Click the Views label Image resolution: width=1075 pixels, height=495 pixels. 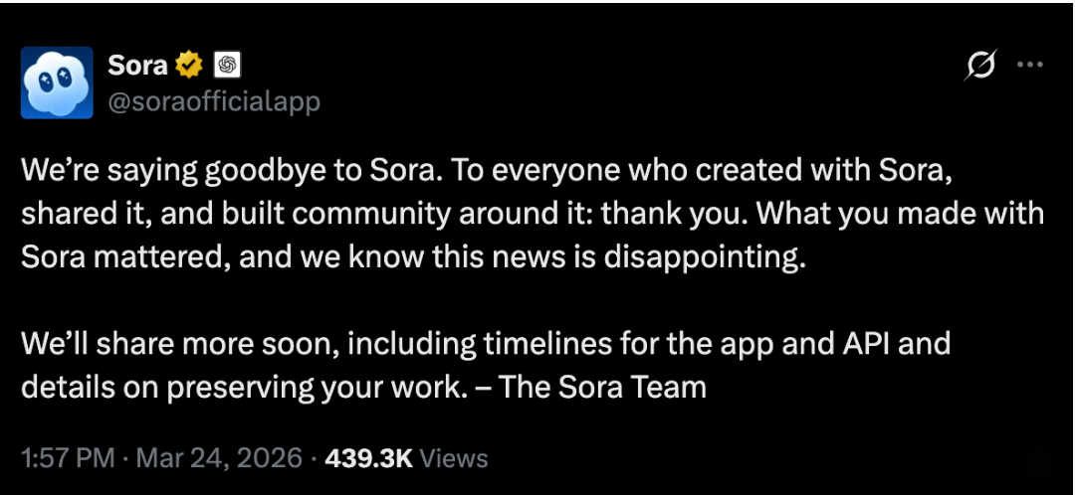coord(454,458)
